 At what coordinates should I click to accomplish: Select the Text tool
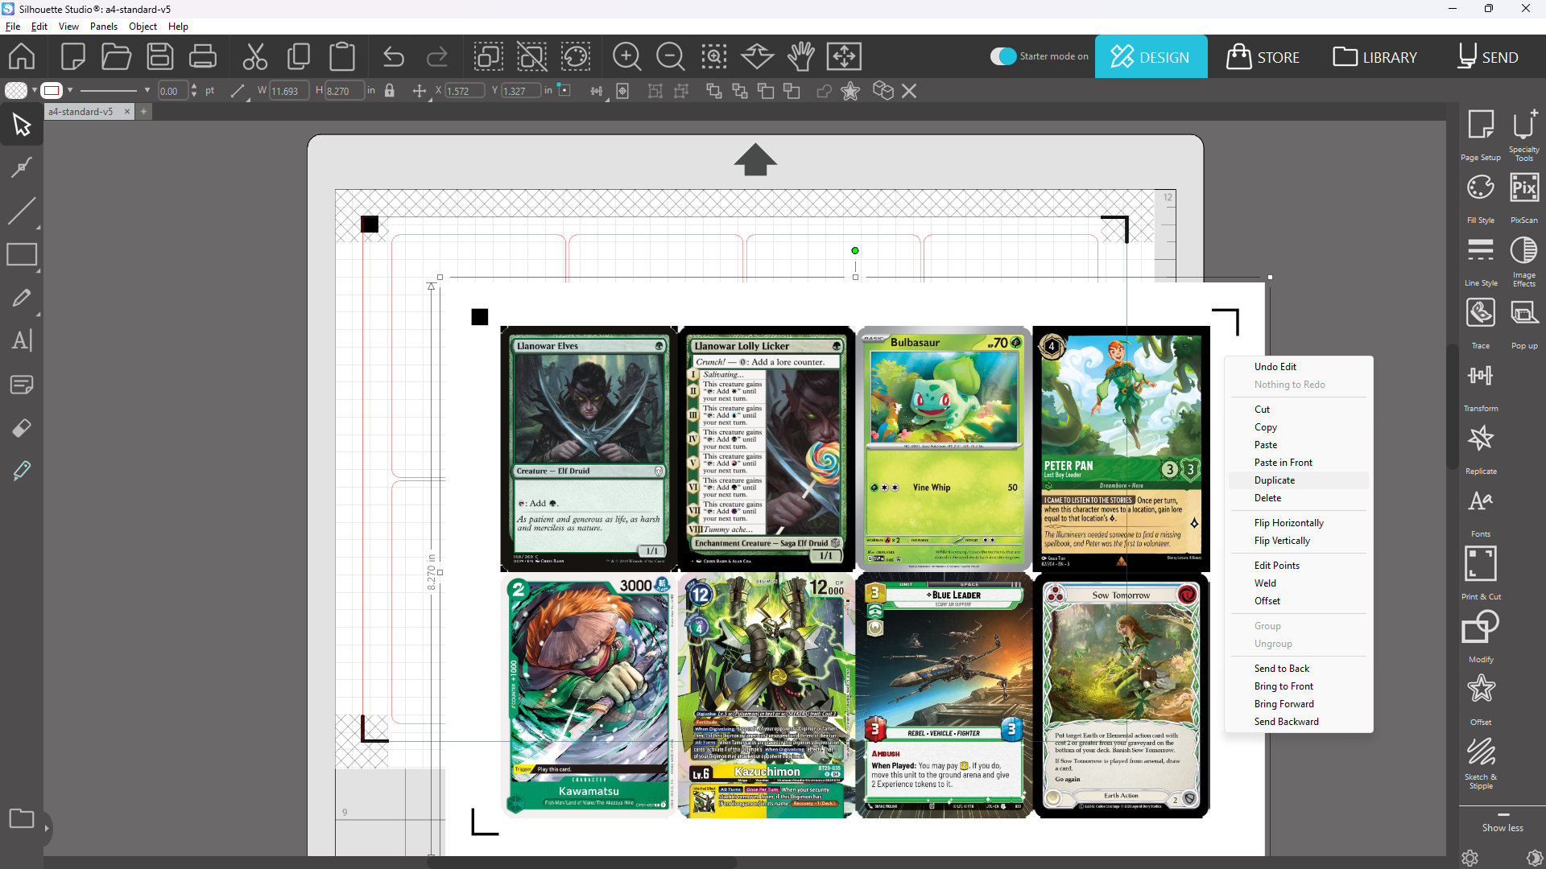point(22,341)
